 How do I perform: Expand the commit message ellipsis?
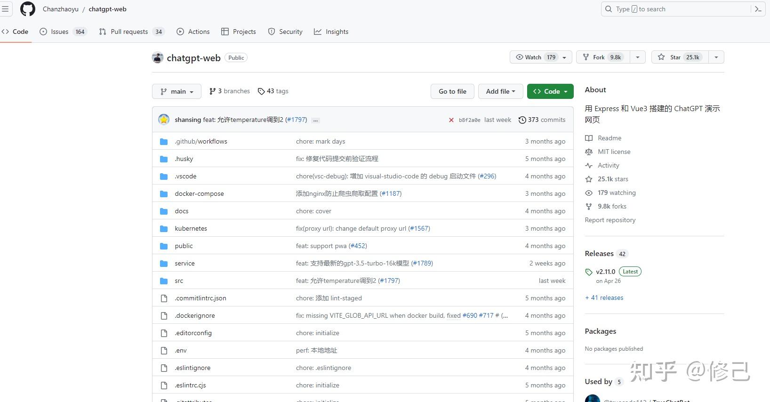[315, 120]
